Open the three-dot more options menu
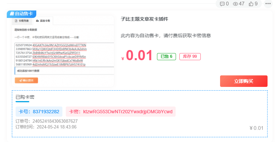The image size is (275, 142). point(268,3)
